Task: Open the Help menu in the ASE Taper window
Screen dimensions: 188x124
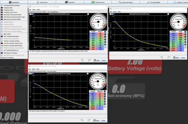Action: [120, 12]
